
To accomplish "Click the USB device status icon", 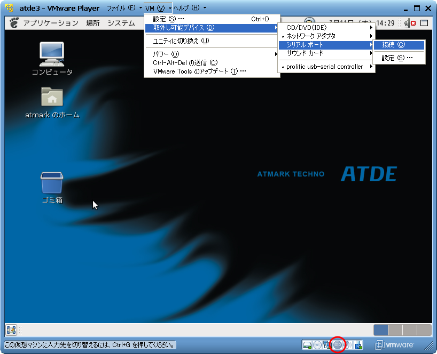I will point(358,345).
